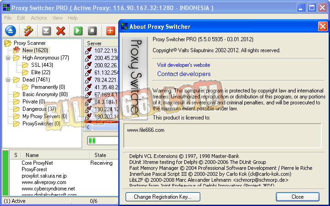Image resolution: width=330 pixels, height=206 pixels.
Task: Click the State column header
Action: pos(104,155)
